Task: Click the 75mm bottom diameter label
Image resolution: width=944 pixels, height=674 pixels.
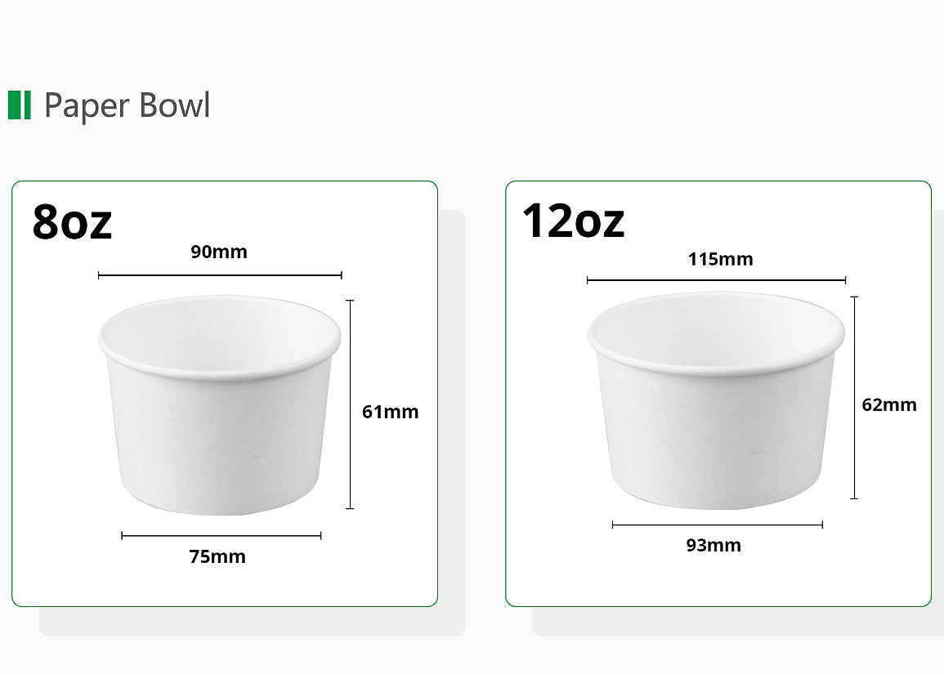Action: click(x=217, y=556)
